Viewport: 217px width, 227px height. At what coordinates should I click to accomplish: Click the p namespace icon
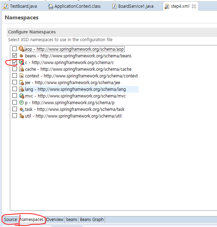[21, 102]
